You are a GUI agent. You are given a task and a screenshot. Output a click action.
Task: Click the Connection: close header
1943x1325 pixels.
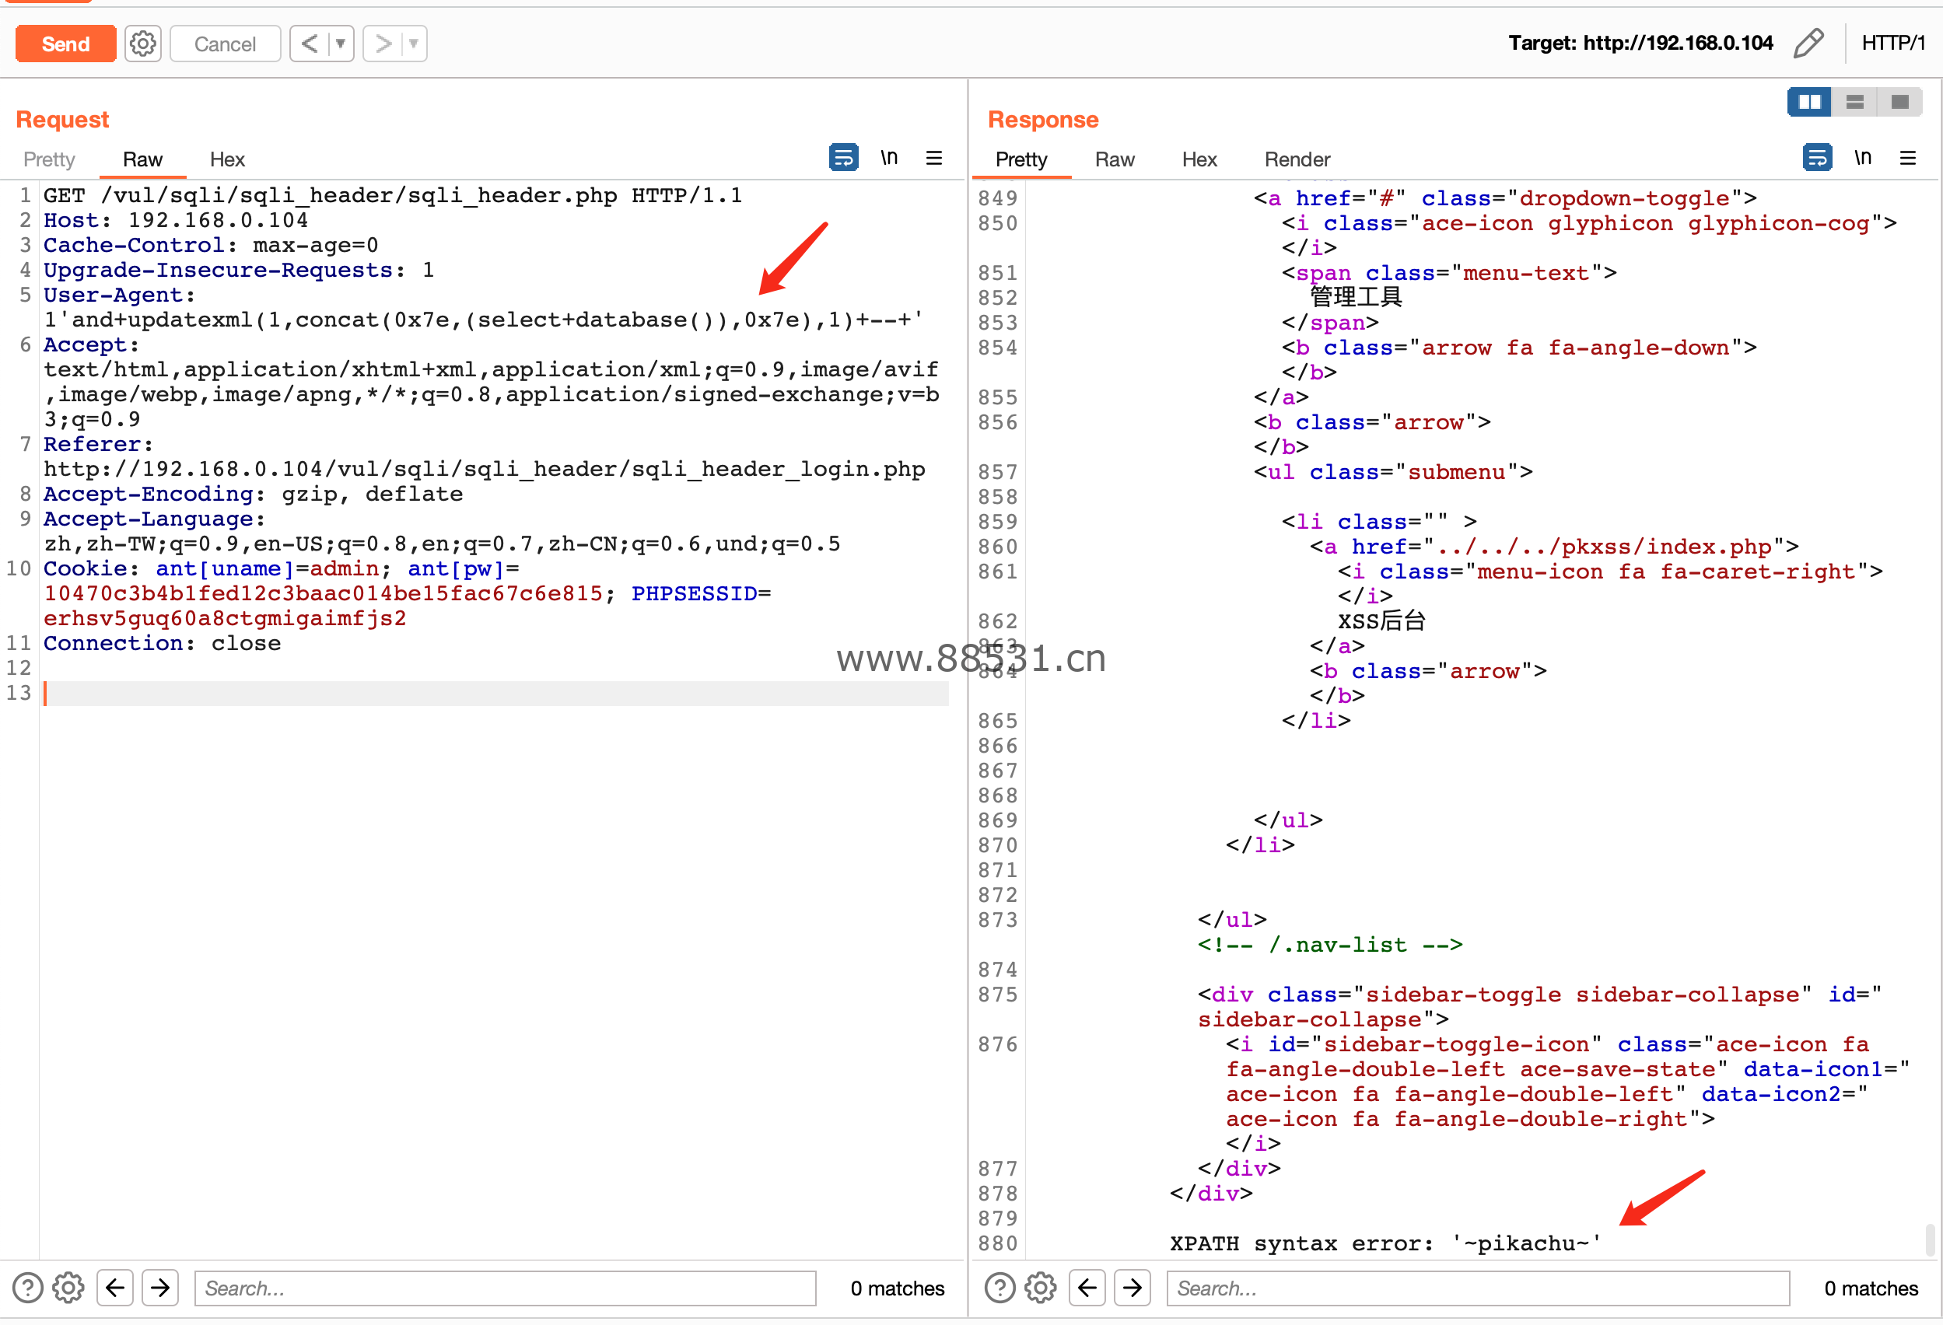click(x=163, y=644)
